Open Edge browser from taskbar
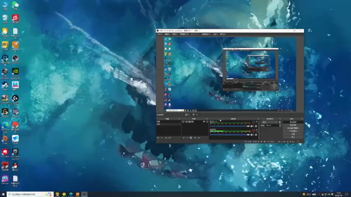Image resolution: width=351 pixels, height=197 pixels. tap(71, 194)
